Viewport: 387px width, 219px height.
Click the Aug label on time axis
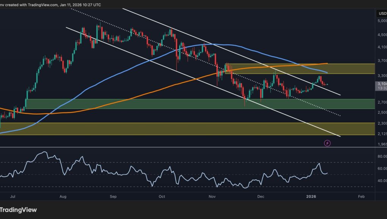63,197
